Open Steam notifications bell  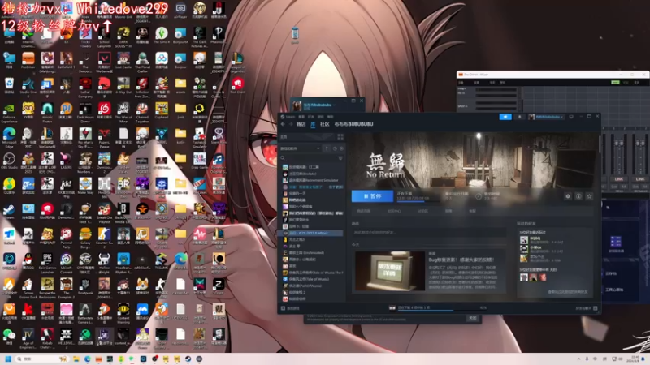pyautogui.click(x=520, y=117)
